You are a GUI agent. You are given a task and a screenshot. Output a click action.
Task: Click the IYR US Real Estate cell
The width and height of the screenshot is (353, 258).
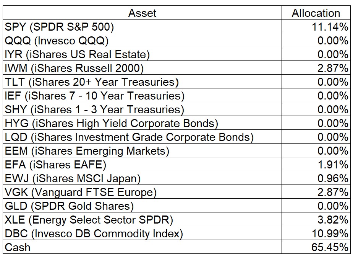click(77, 54)
